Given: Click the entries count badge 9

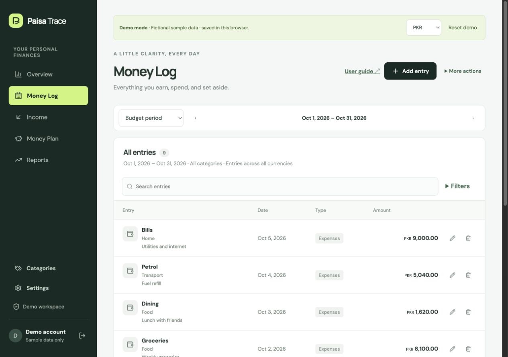Looking at the screenshot, I should pos(164,153).
